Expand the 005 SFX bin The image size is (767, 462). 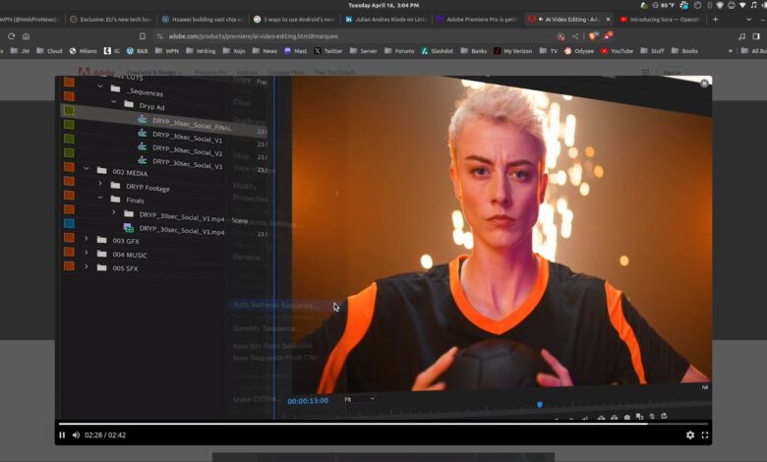87,266
